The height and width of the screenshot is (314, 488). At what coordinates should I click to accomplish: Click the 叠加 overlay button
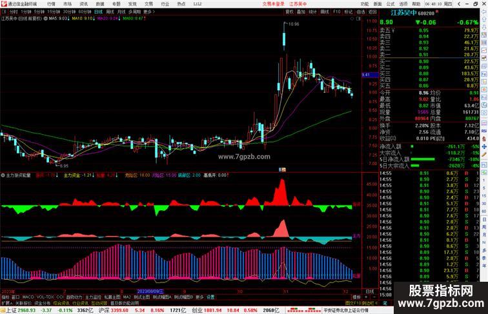click(301, 12)
